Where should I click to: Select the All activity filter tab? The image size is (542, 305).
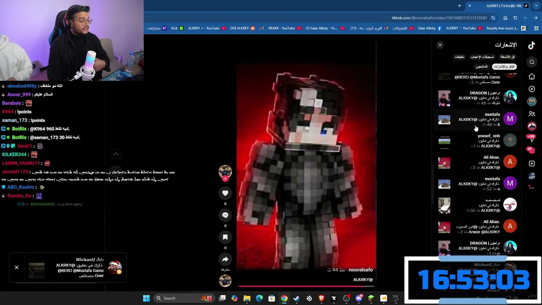507,57
